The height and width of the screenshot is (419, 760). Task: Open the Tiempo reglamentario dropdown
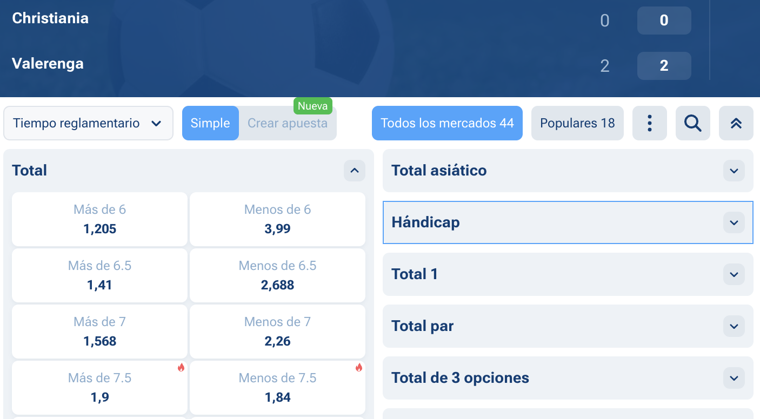(89, 123)
